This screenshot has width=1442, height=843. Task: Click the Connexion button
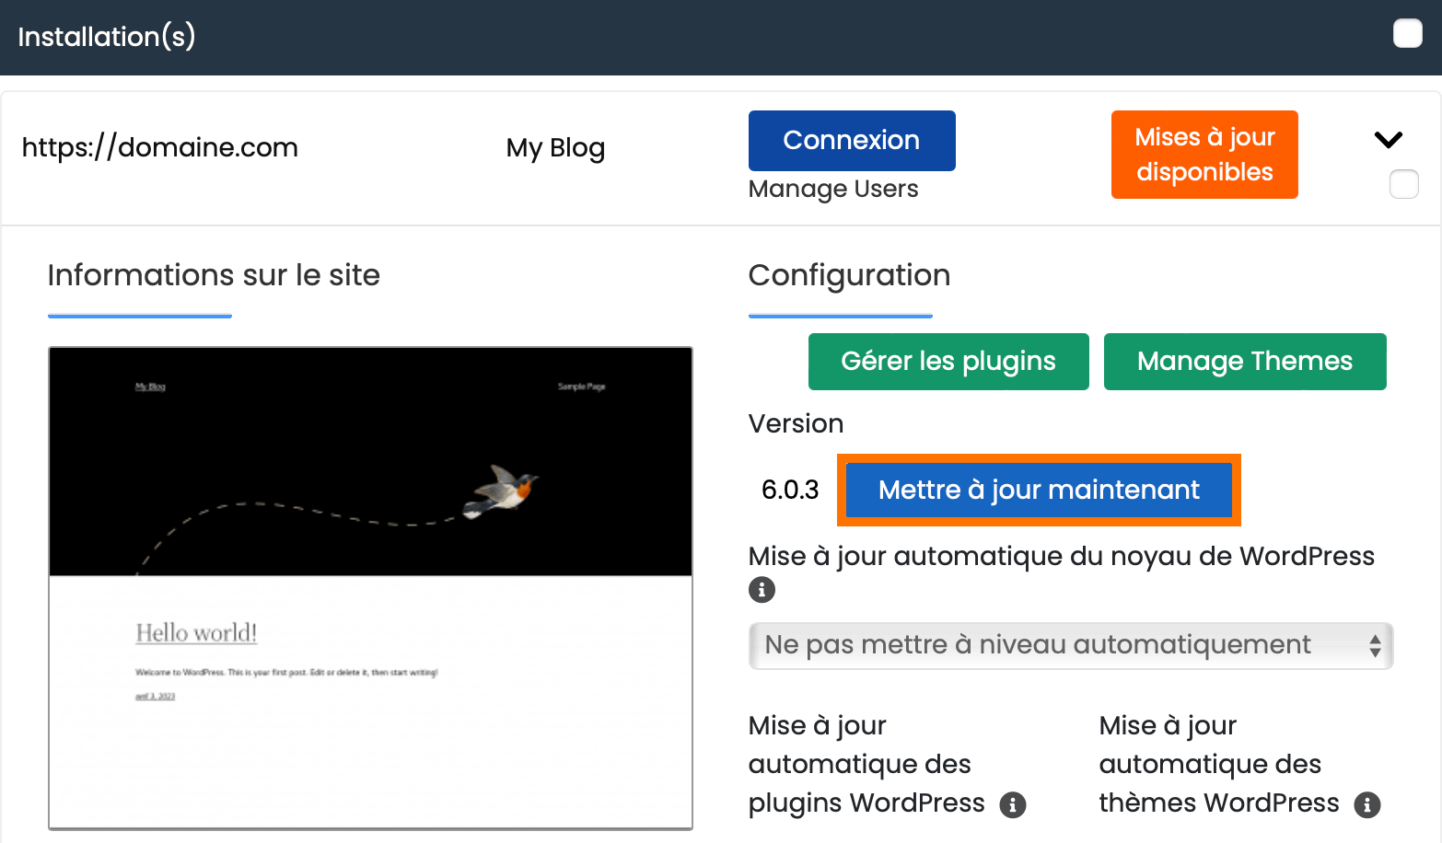point(852,140)
